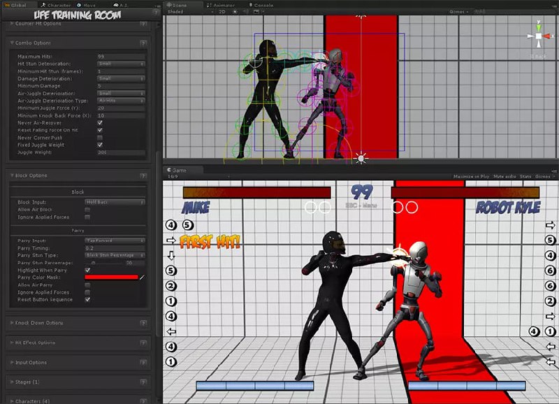Open Hit Stun Deterioration dropdown
559x404 pixels.
coord(120,64)
